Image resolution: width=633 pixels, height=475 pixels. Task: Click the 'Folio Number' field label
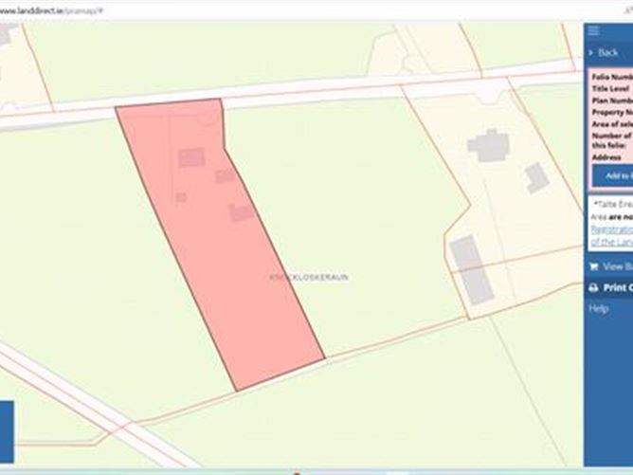tap(612, 77)
